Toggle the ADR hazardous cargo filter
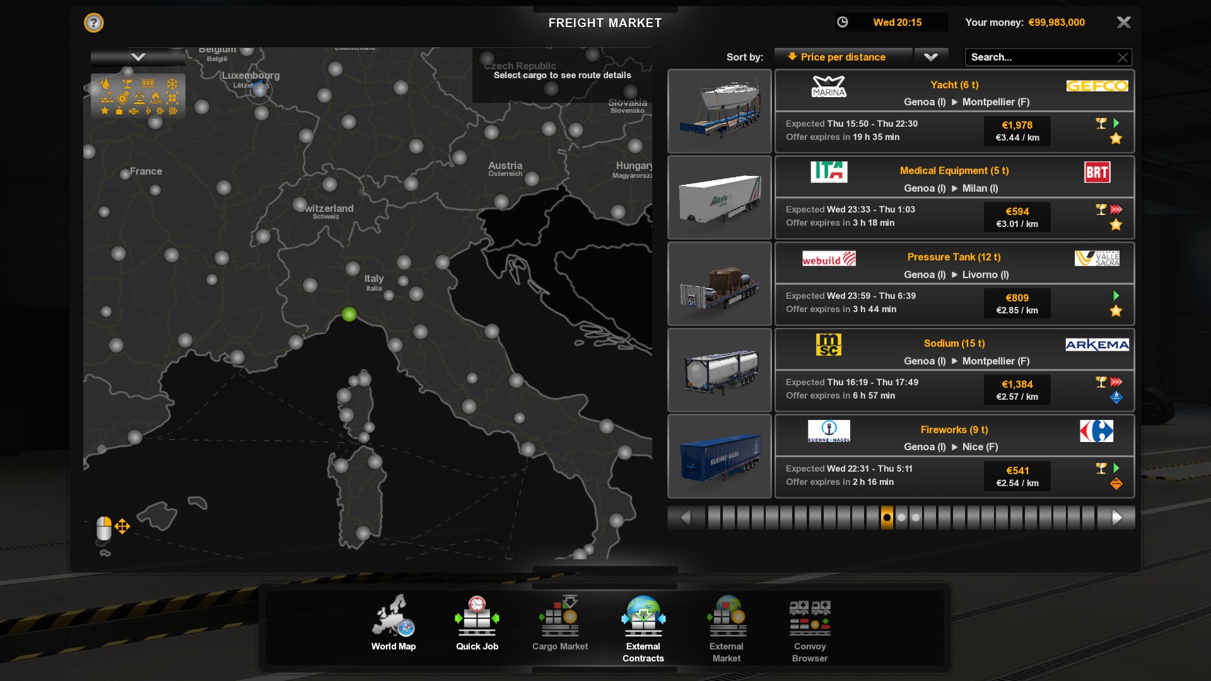Image resolution: width=1211 pixels, height=681 pixels. click(155, 98)
